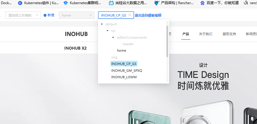Click the search magnifier in tree select
The width and height of the screenshot is (257, 124).
pos(130,15)
